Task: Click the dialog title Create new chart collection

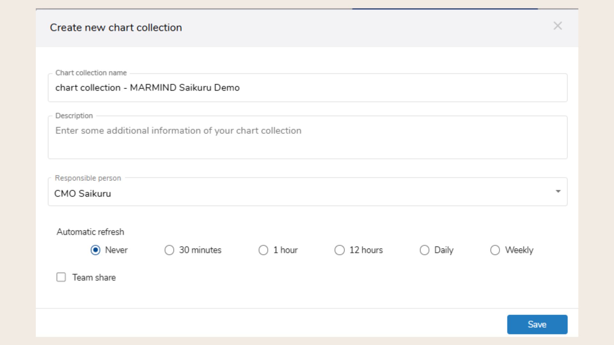Action: [115, 27]
